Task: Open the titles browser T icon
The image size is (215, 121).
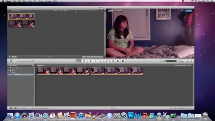Action: coord(185,61)
